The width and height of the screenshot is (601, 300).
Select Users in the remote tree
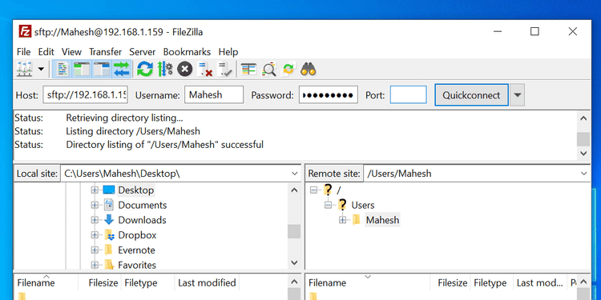[362, 205]
